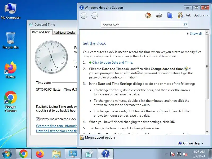The width and height of the screenshot is (212, 159).
Task: Show hidden tray icons arrow
Action: (x=166, y=154)
